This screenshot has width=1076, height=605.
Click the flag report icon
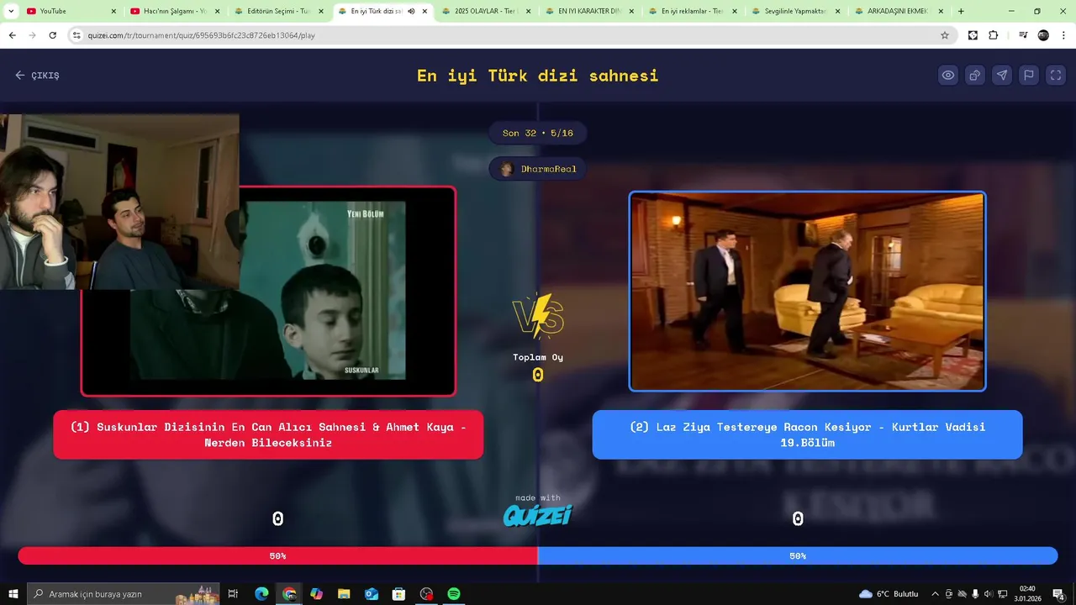[1029, 75]
